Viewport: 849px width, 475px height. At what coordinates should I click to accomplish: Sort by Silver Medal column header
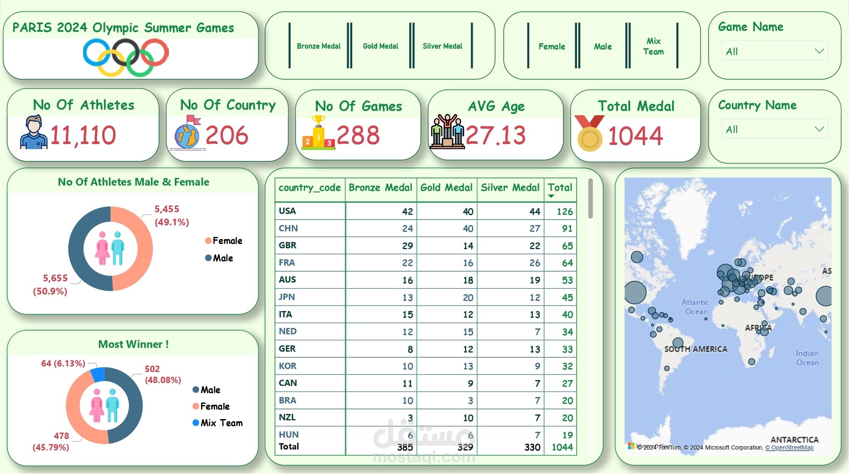click(510, 188)
